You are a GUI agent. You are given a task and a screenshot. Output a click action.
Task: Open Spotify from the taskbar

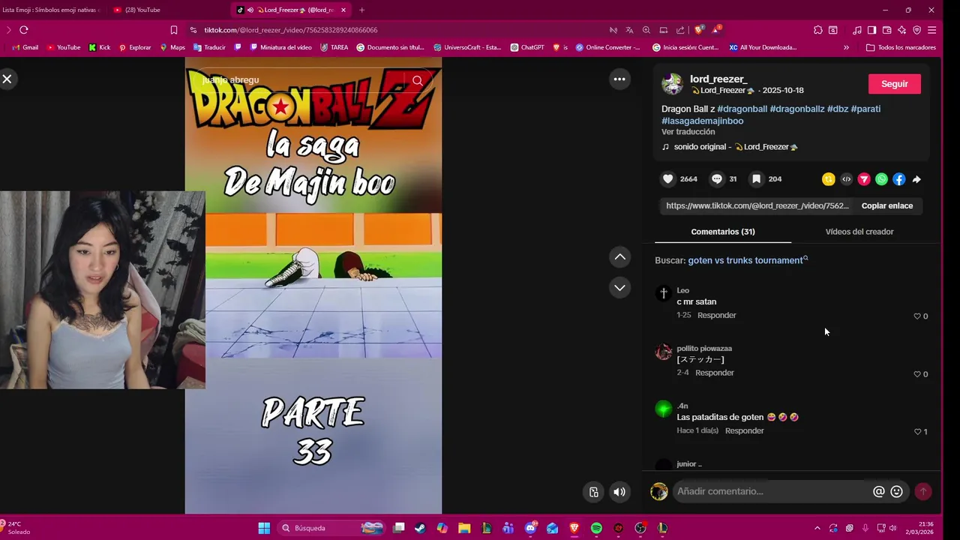(x=596, y=528)
